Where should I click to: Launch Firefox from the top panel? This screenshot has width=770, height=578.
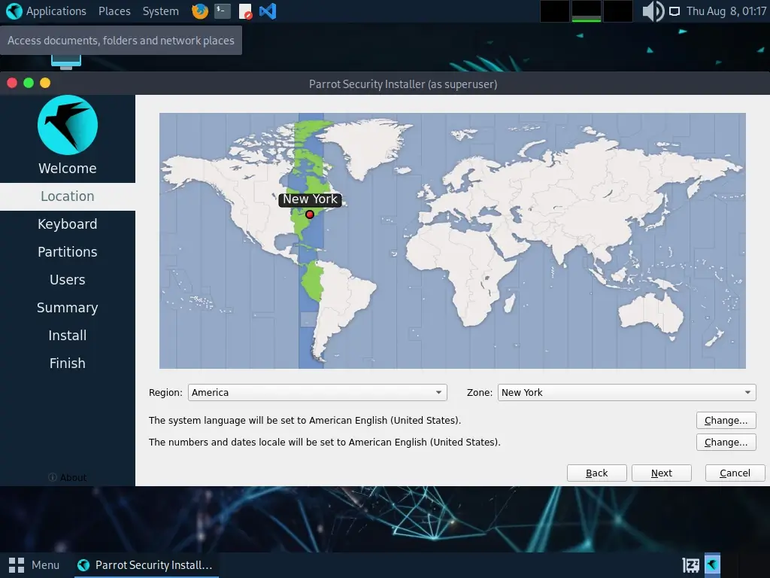coord(199,11)
